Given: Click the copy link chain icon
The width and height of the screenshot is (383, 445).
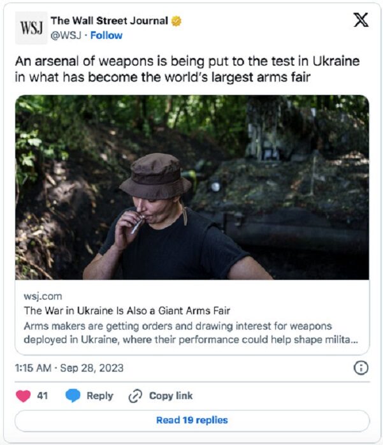Looking at the screenshot, I should pos(135,396).
